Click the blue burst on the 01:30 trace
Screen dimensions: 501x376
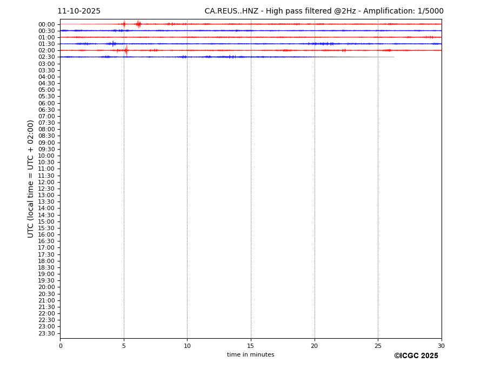tap(112, 44)
